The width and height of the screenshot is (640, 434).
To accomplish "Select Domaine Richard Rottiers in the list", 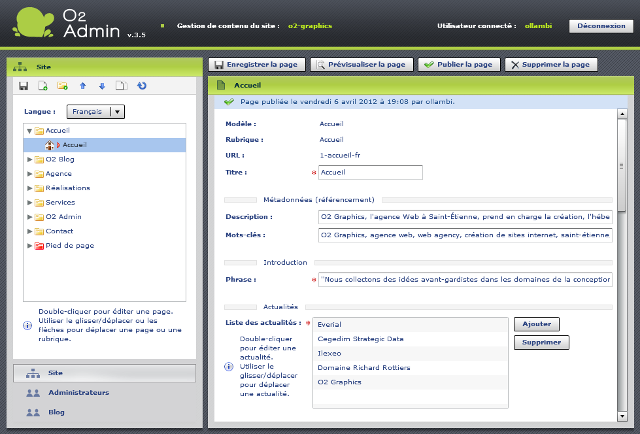I will click(410, 368).
